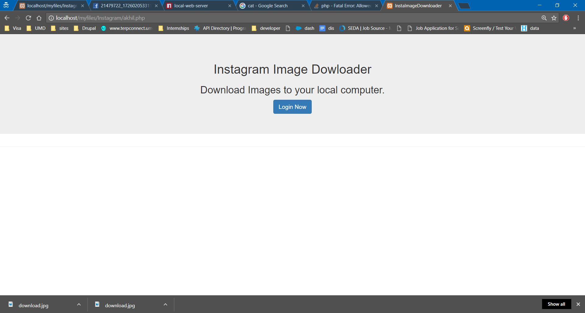The image size is (585, 313).
Task: Open the Visa bookmark folder
Action: [x=13, y=28]
